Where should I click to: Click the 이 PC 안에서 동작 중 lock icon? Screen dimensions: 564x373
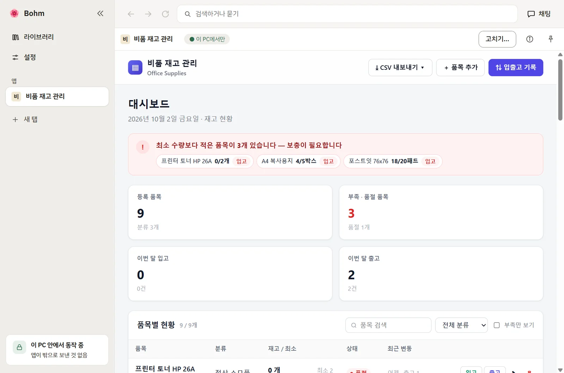(x=19, y=347)
